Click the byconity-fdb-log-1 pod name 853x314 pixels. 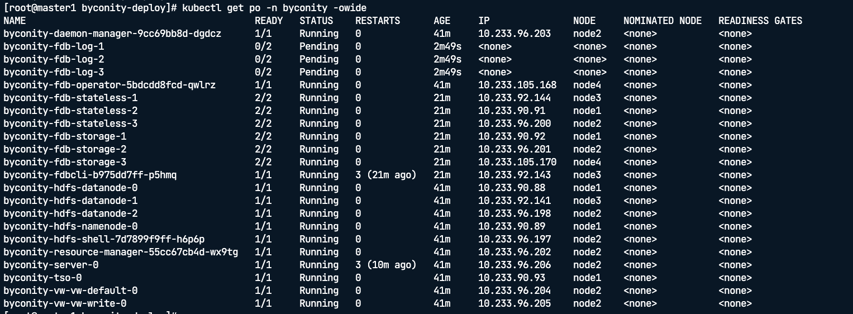(54, 46)
